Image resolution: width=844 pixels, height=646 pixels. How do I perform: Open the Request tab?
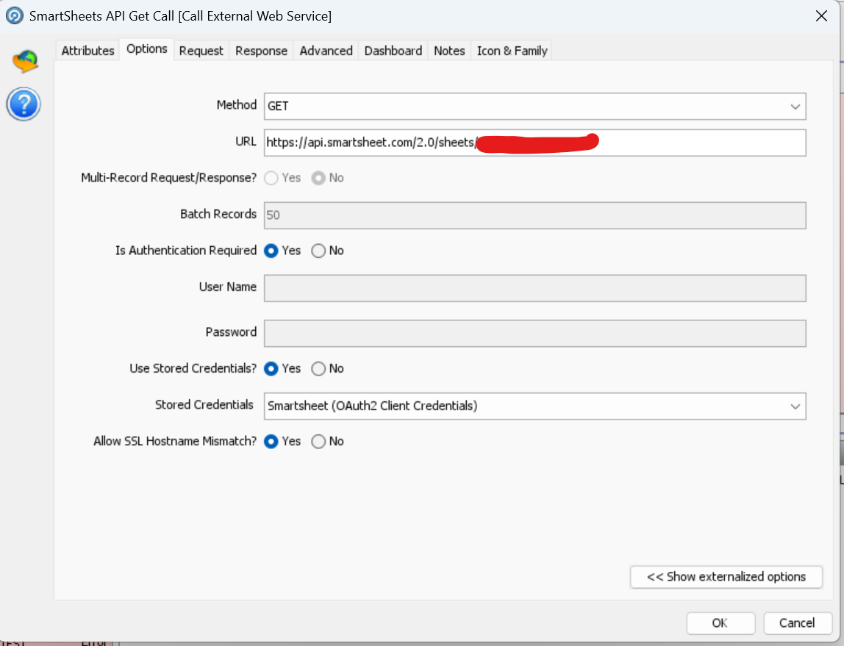201,51
